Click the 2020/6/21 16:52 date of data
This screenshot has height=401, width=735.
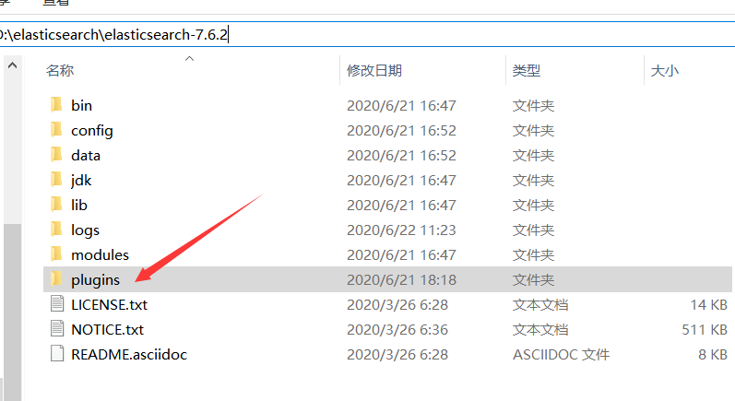401,155
